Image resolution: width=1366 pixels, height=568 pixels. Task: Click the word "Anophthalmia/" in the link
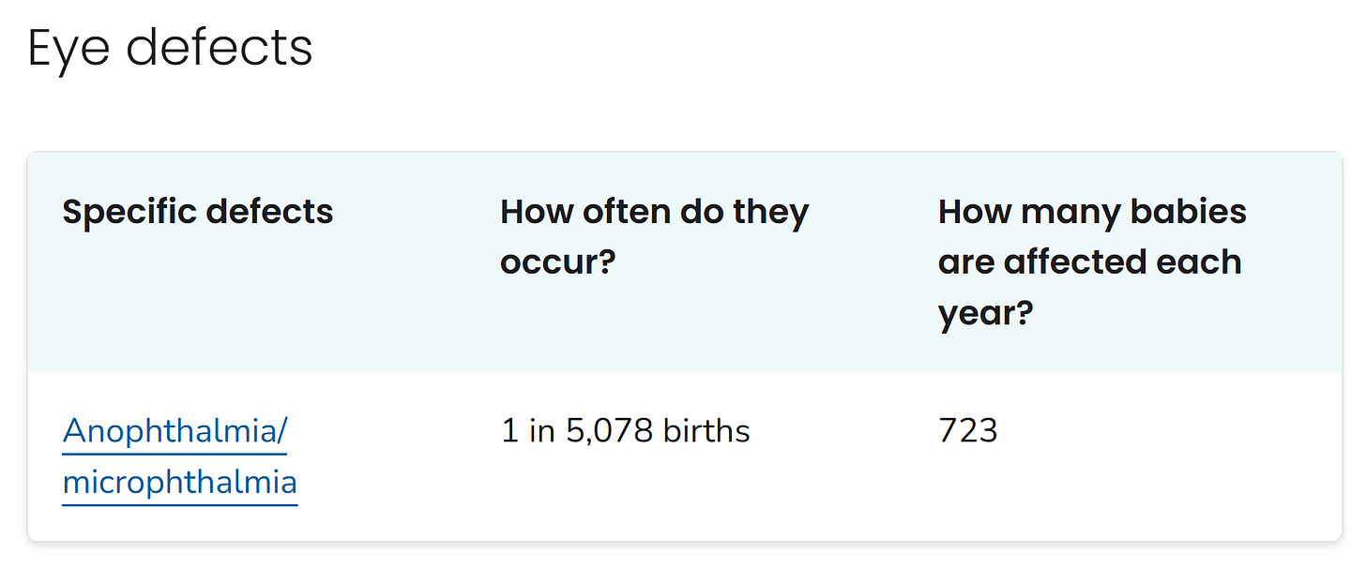tap(175, 432)
